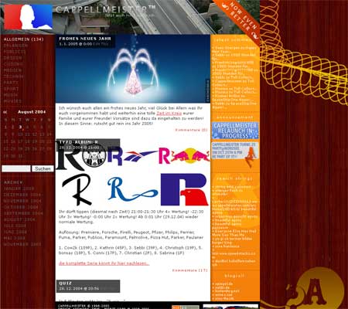The height and width of the screenshot is (309, 348).
Task: Open the 'Frohes neues Jahr' post title
Action: [85, 39]
